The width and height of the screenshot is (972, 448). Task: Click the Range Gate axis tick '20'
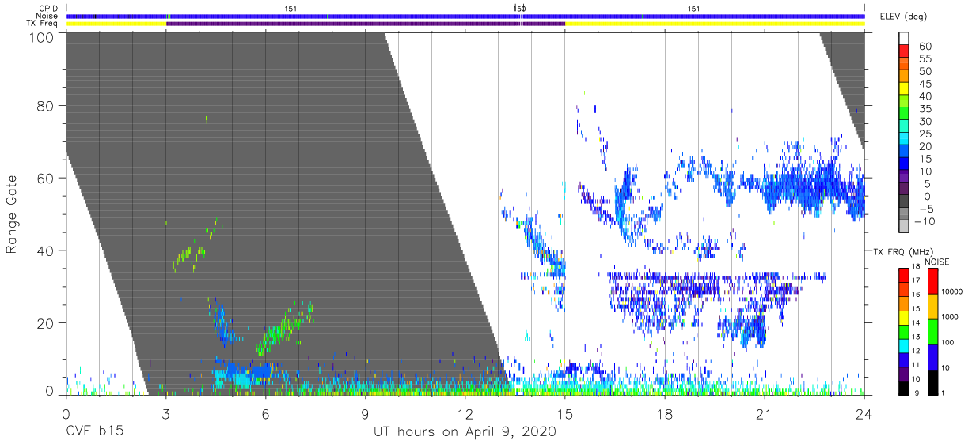[x=45, y=322]
